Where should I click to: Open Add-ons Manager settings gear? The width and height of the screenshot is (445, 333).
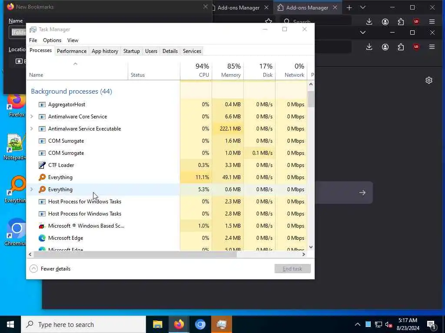[429, 80]
